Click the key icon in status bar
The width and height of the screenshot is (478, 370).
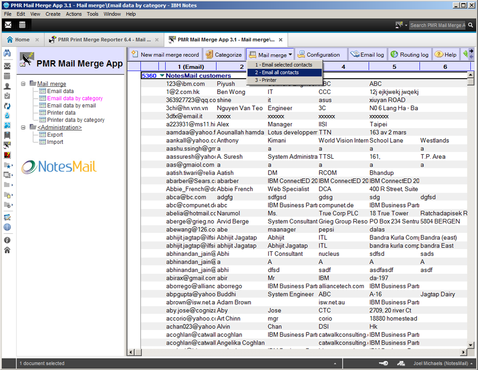click(383, 363)
